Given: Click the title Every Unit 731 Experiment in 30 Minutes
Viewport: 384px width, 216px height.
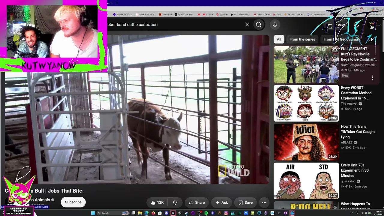Looking at the screenshot, I should click(x=355, y=170).
